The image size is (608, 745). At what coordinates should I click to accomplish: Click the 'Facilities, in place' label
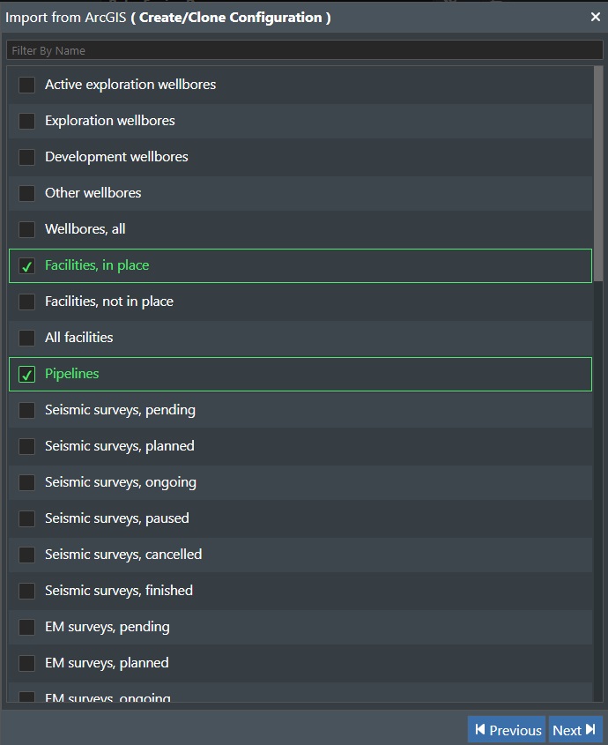tap(97, 265)
